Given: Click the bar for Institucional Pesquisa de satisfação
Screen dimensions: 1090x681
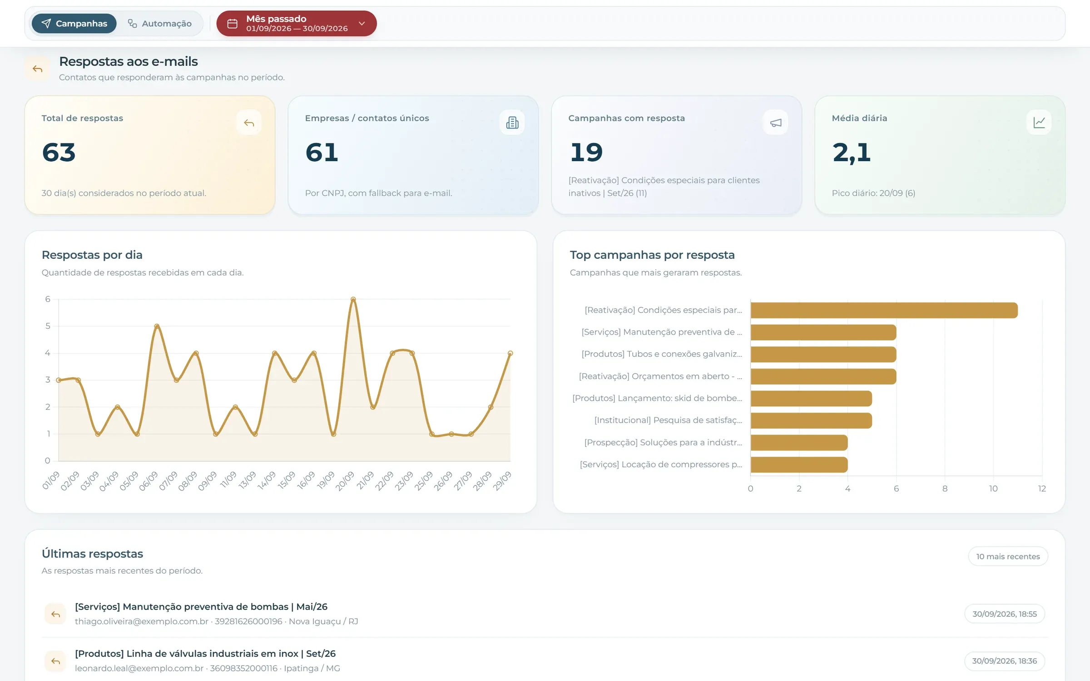Looking at the screenshot, I should coord(811,420).
